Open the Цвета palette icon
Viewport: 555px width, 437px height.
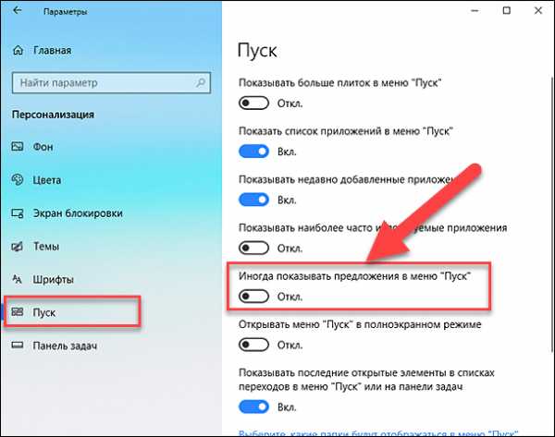point(18,179)
